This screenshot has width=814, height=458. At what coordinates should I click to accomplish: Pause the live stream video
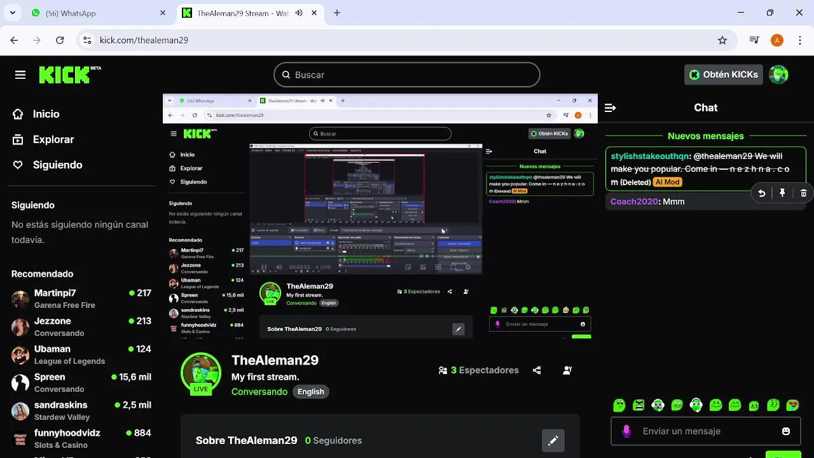(x=264, y=267)
